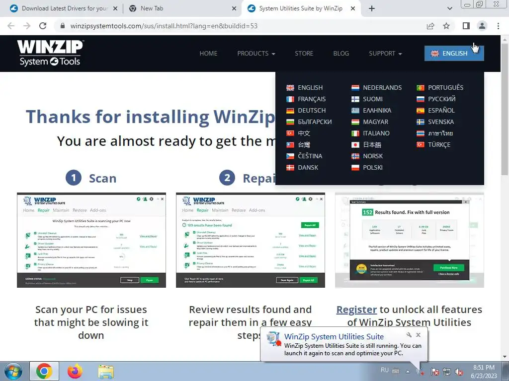Toggle the ENGLISH language selector button
Screen dimensions: 509x381
tap(454, 54)
